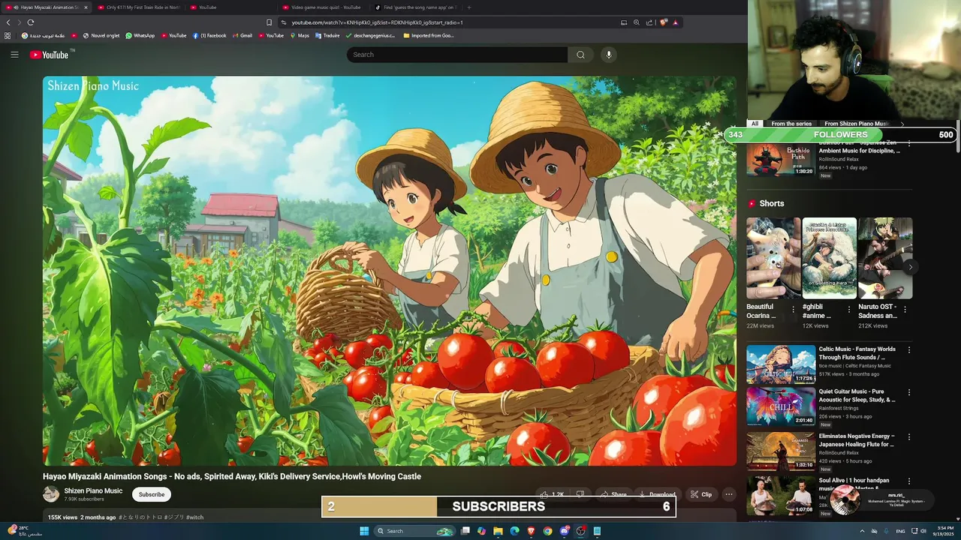The width and height of the screenshot is (961, 540).
Task: Open the Brave Rewards triangle icon
Action: 675,22
